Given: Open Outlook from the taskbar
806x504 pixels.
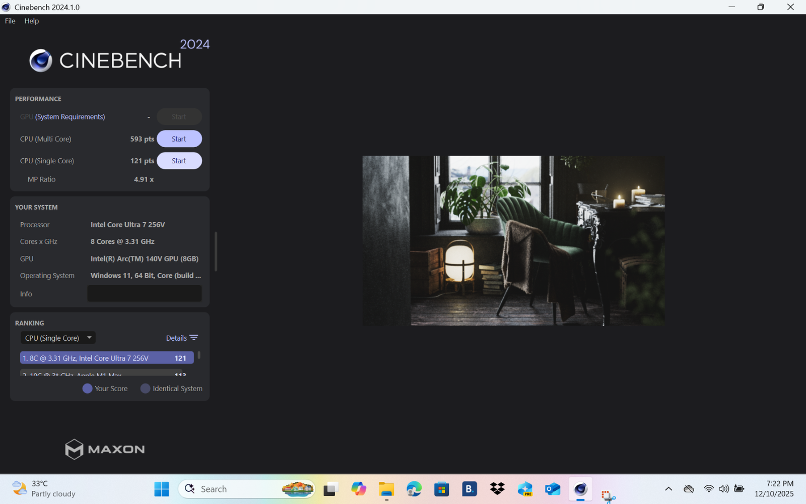Looking at the screenshot, I should coord(553,489).
